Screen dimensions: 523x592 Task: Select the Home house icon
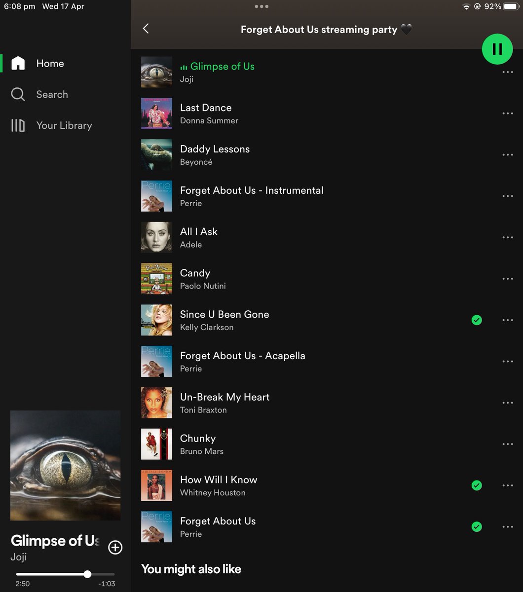pos(18,63)
